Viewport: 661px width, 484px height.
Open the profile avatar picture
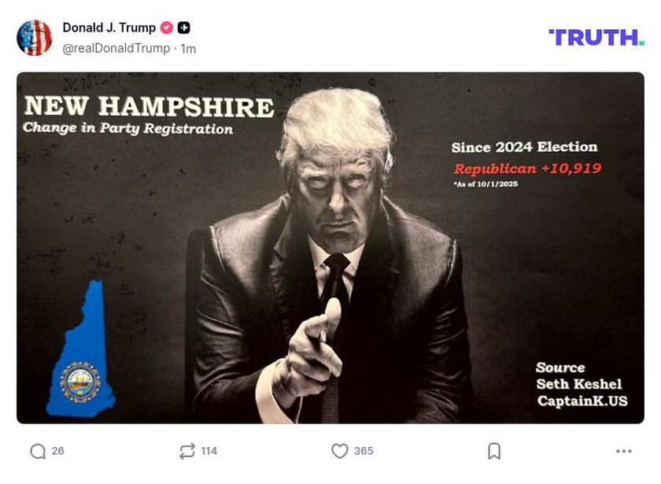point(35,38)
